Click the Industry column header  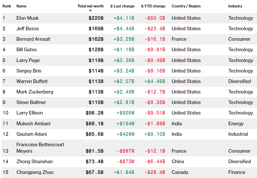pos(235,6)
